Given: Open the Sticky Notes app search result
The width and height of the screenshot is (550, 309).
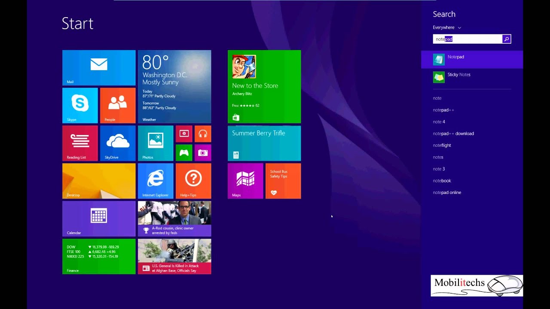Looking at the screenshot, I should click(x=472, y=77).
